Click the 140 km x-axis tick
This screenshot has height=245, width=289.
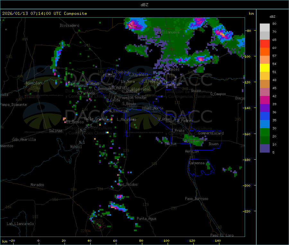pyautogui.click(x=218, y=240)
